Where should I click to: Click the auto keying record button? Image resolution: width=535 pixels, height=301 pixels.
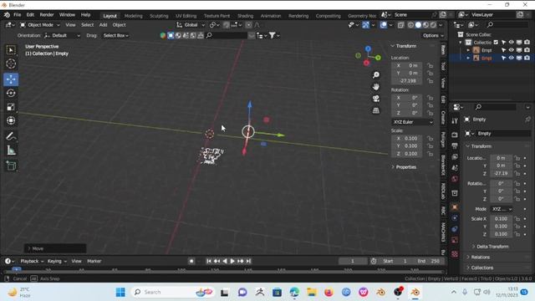[191, 261]
